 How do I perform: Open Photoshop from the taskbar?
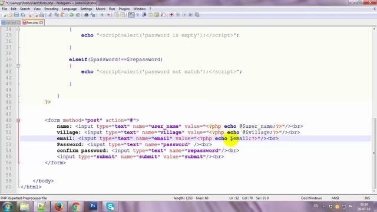[x=93, y=207]
